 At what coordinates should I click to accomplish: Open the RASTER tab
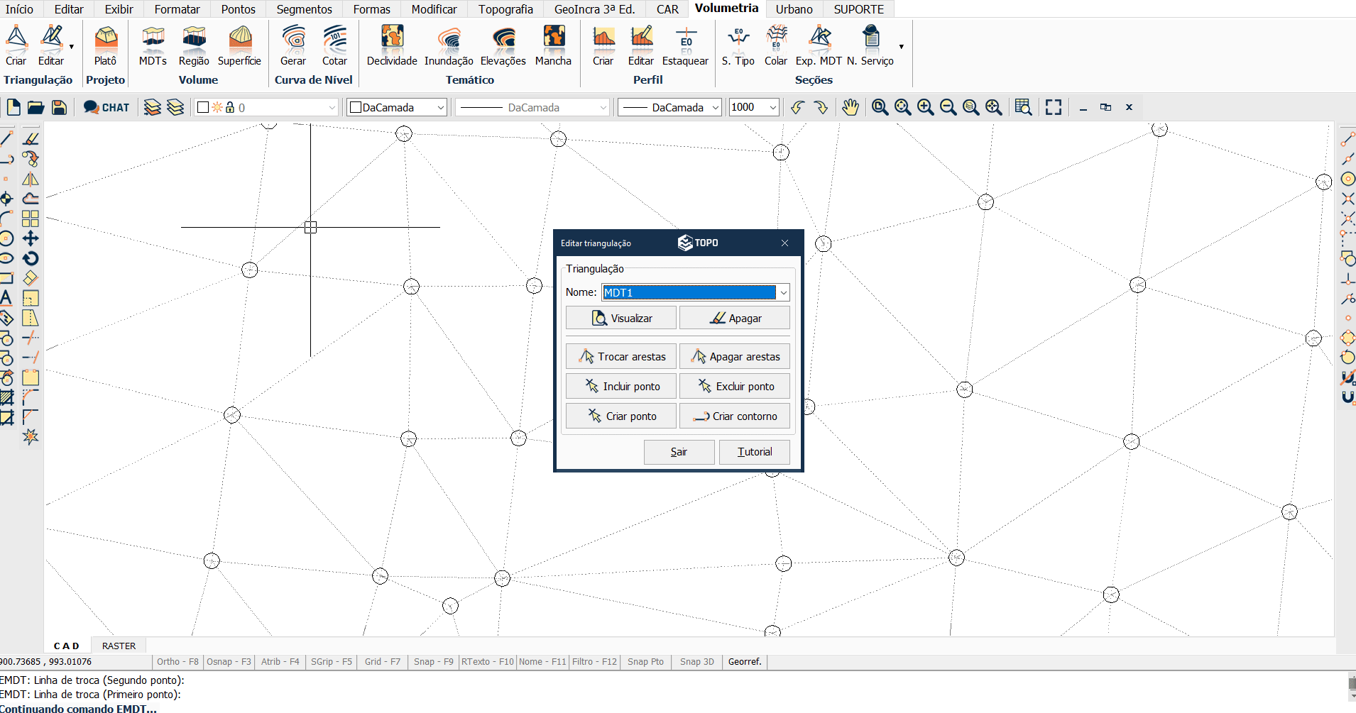[x=119, y=646]
